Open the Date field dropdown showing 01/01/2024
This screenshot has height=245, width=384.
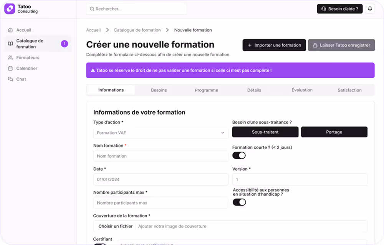[x=161, y=179]
